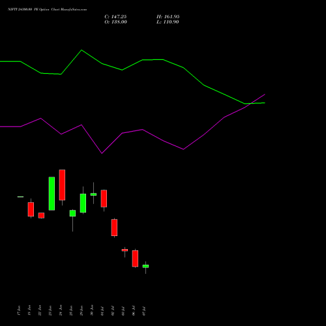Select the red candle above 06 Jul

[x=135, y=259]
